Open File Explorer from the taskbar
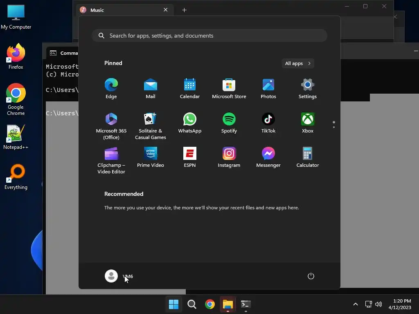The height and width of the screenshot is (314, 419). click(228, 304)
